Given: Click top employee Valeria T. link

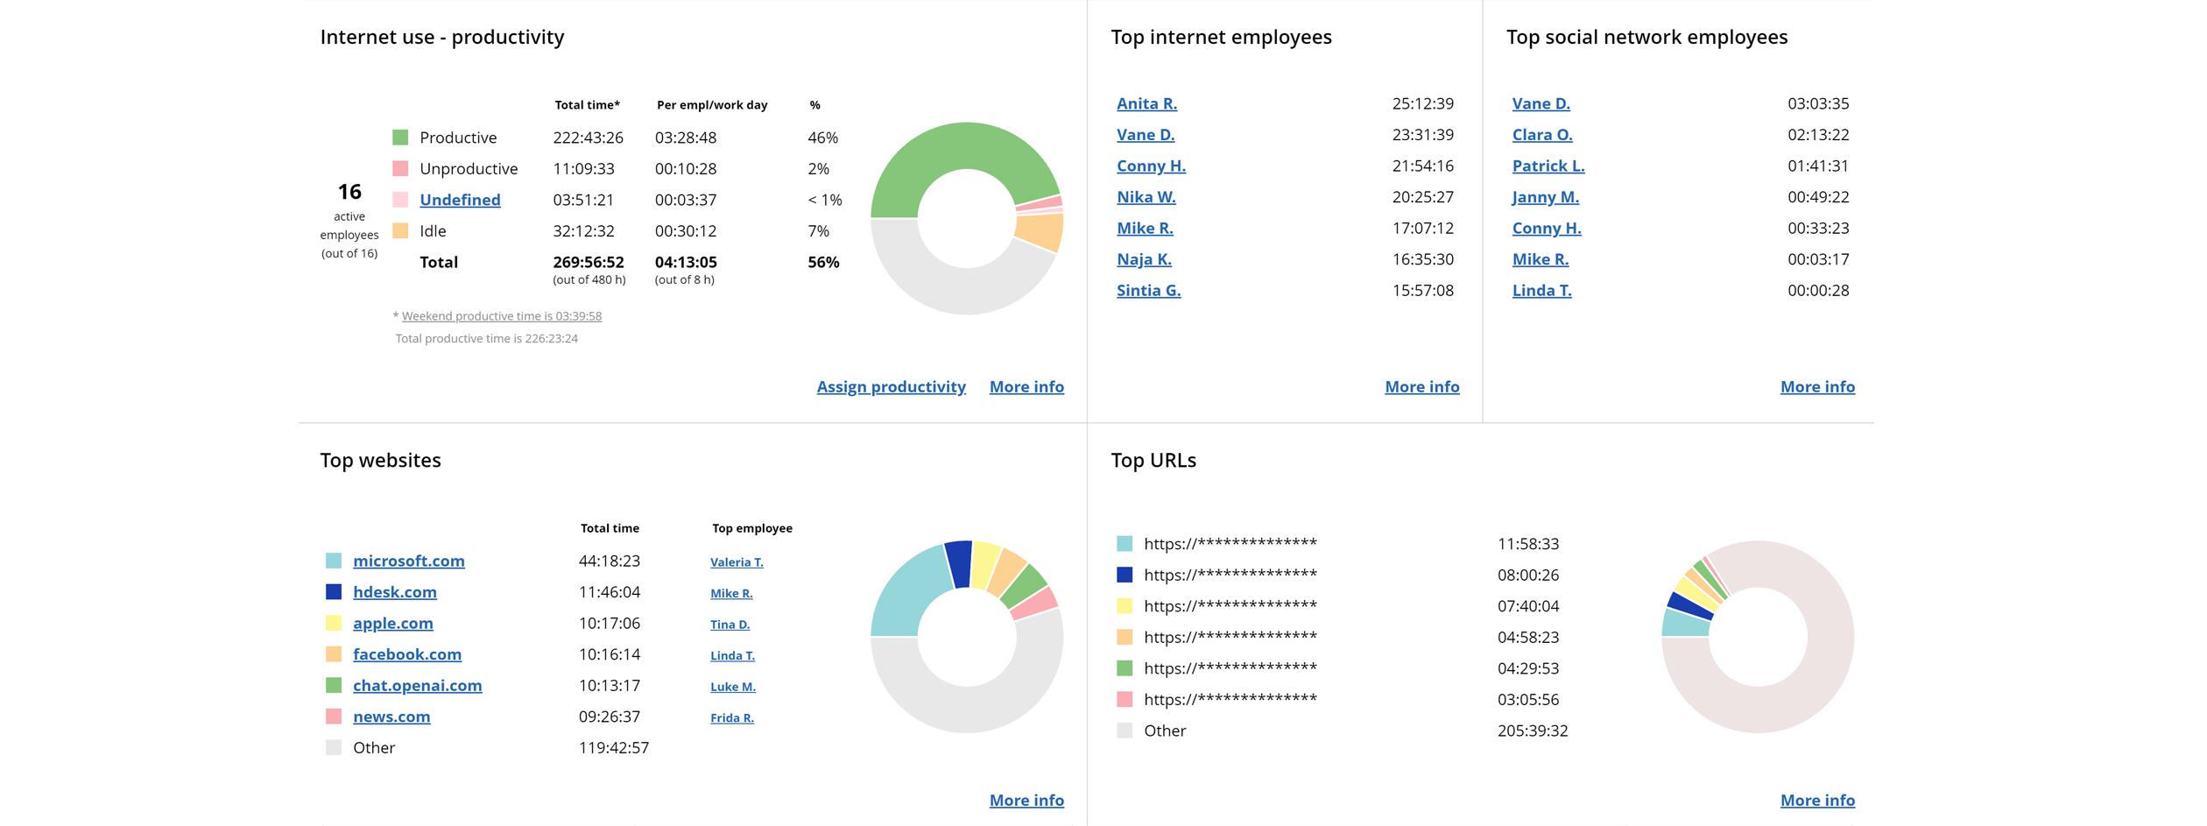Looking at the screenshot, I should pyautogui.click(x=737, y=562).
